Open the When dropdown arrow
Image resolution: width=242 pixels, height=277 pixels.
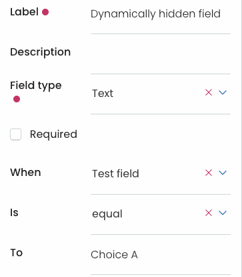[223, 173]
